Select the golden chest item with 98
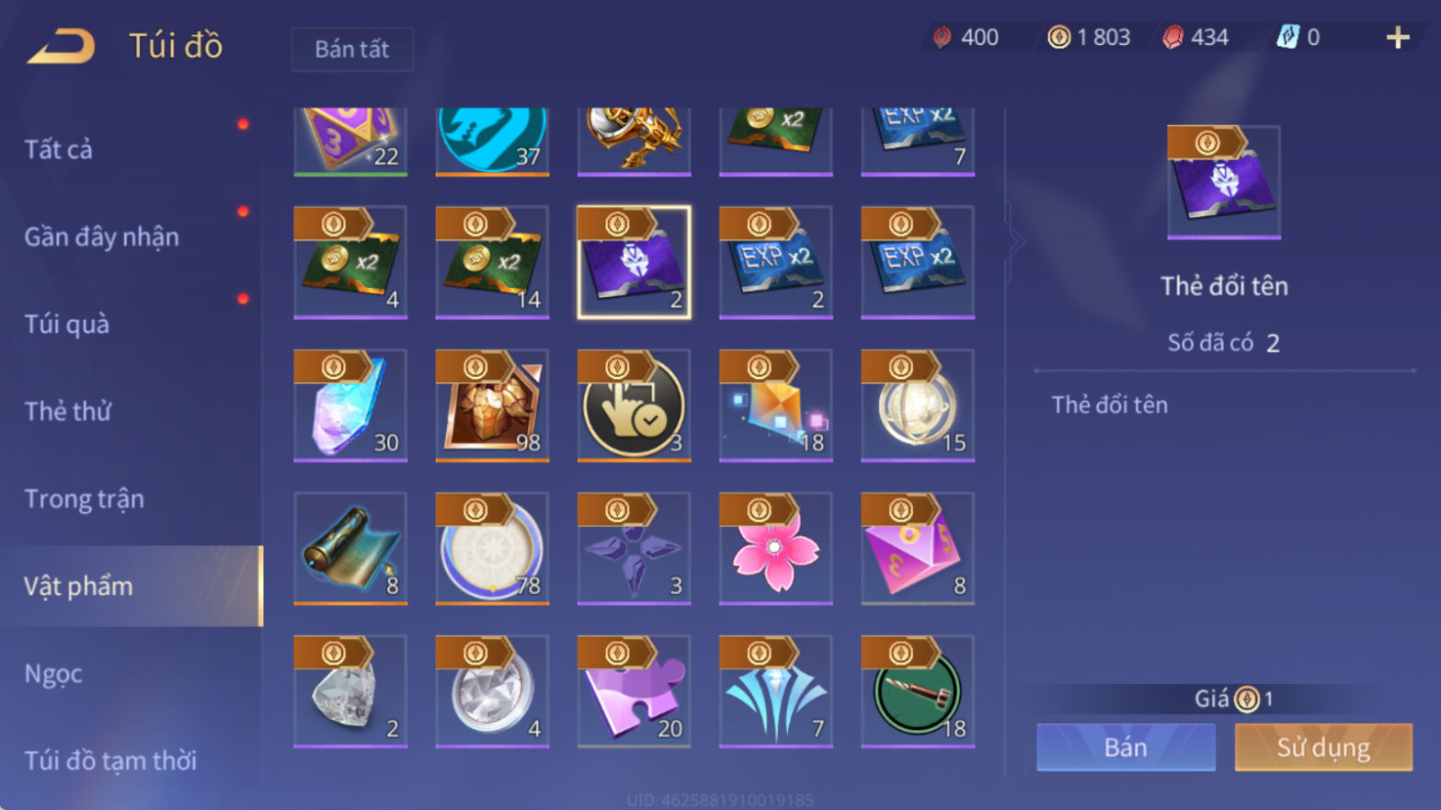 [492, 405]
